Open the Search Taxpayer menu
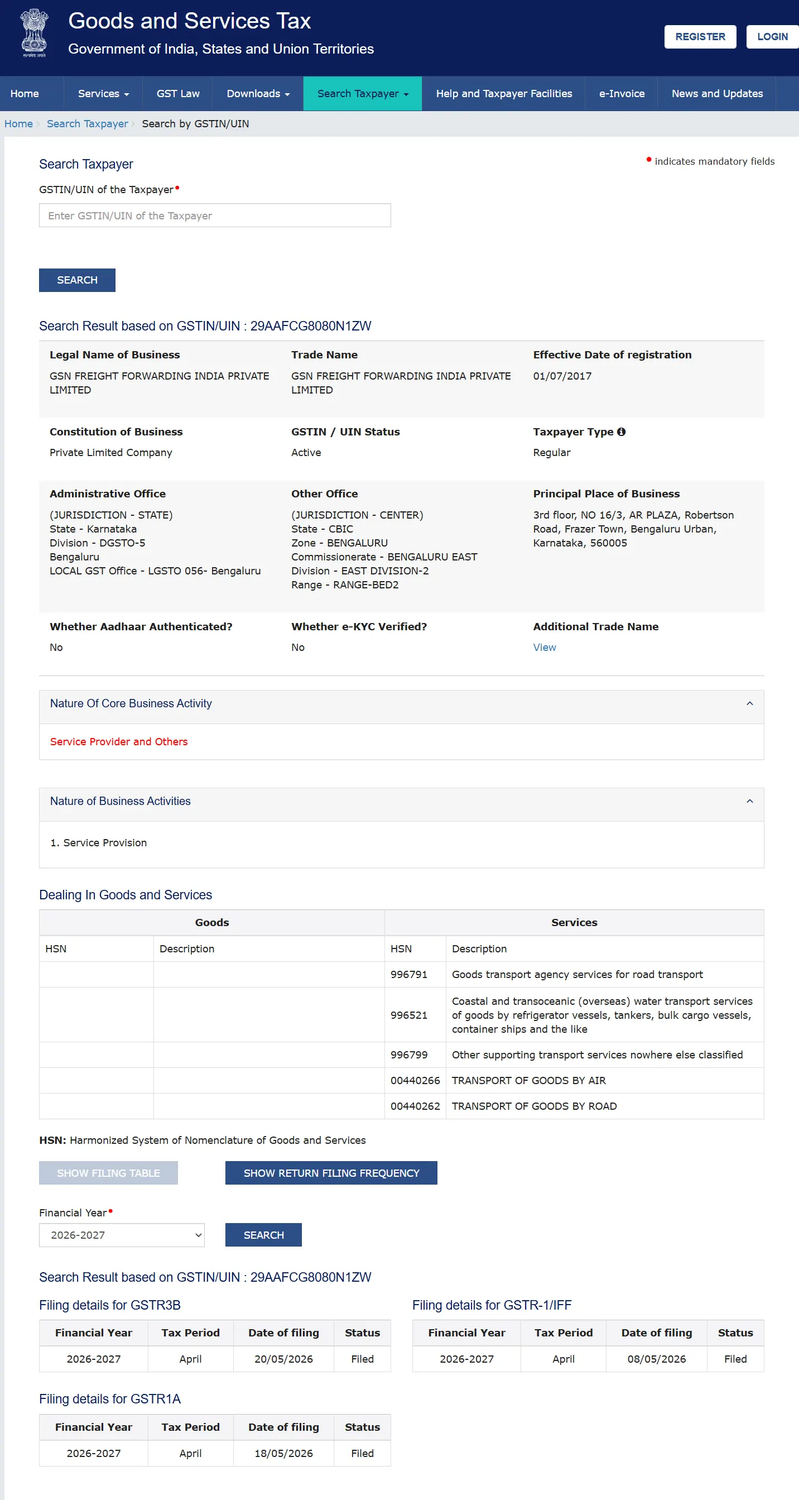The width and height of the screenshot is (799, 1500). [363, 94]
